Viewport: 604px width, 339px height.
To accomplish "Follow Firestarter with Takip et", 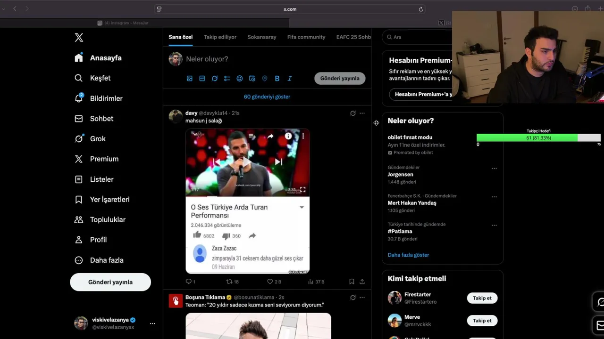I will click(482, 298).
